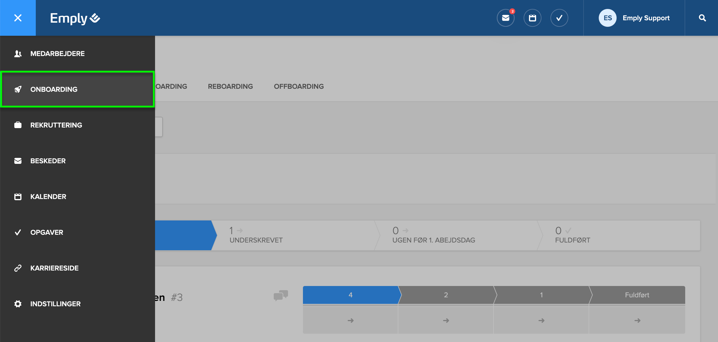Image resolution: width=718 pixels, height=342 pixels.
Task: Switch to the Offboarding tab
Action: (x=298, y=86)
